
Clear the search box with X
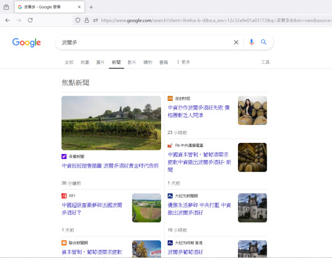(236, 42)
